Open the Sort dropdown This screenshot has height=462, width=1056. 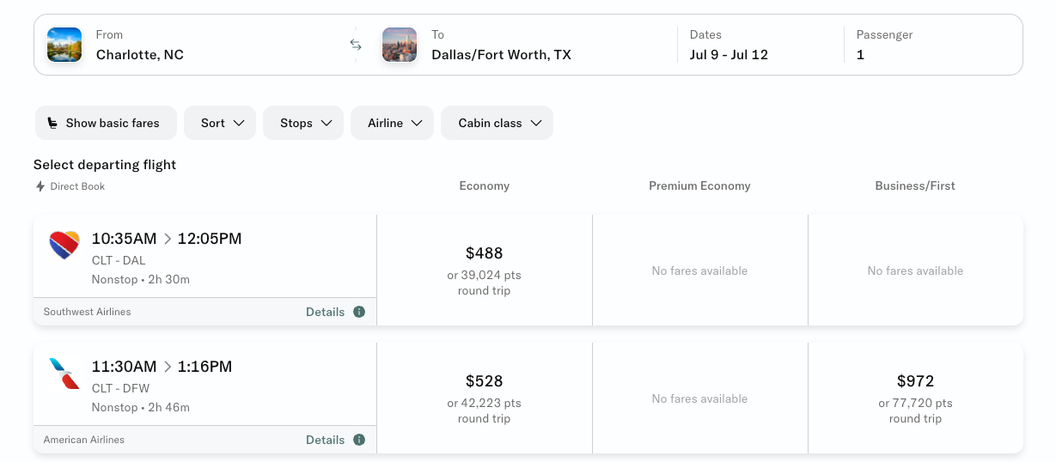[x=220, y=123]
